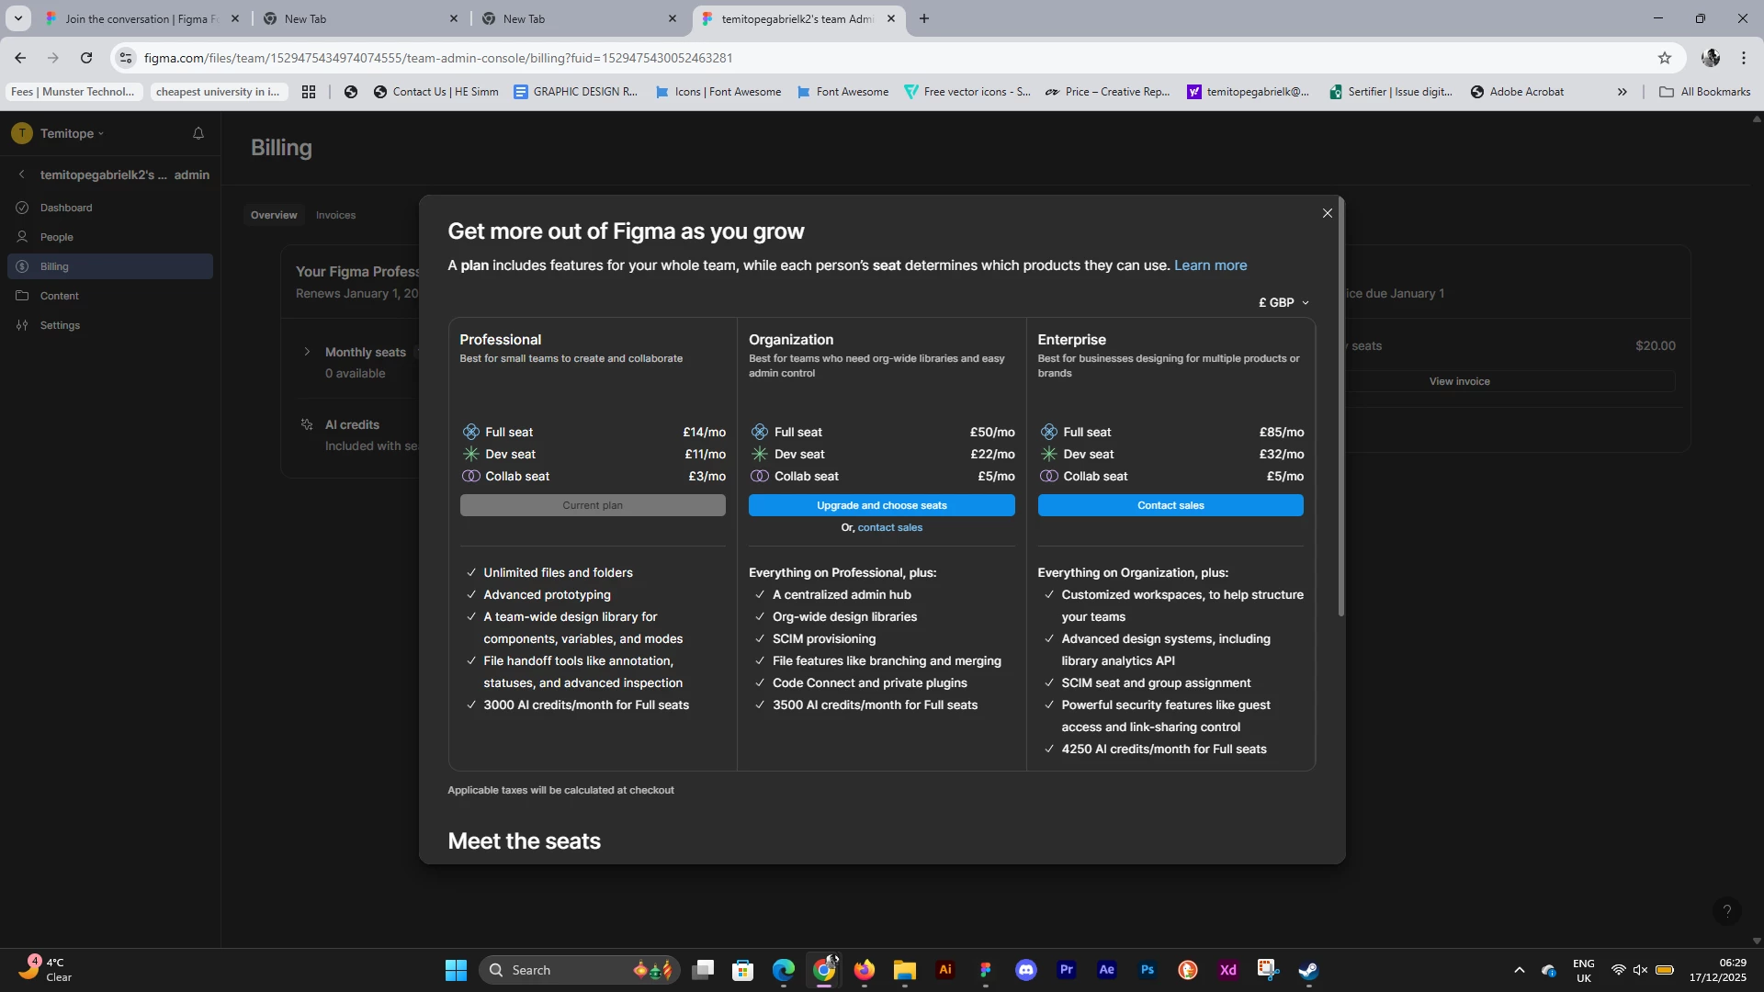Expand the Monthly seats row
The width and height of the screenshot is (1764, 992).
click(x=307, y=352)
